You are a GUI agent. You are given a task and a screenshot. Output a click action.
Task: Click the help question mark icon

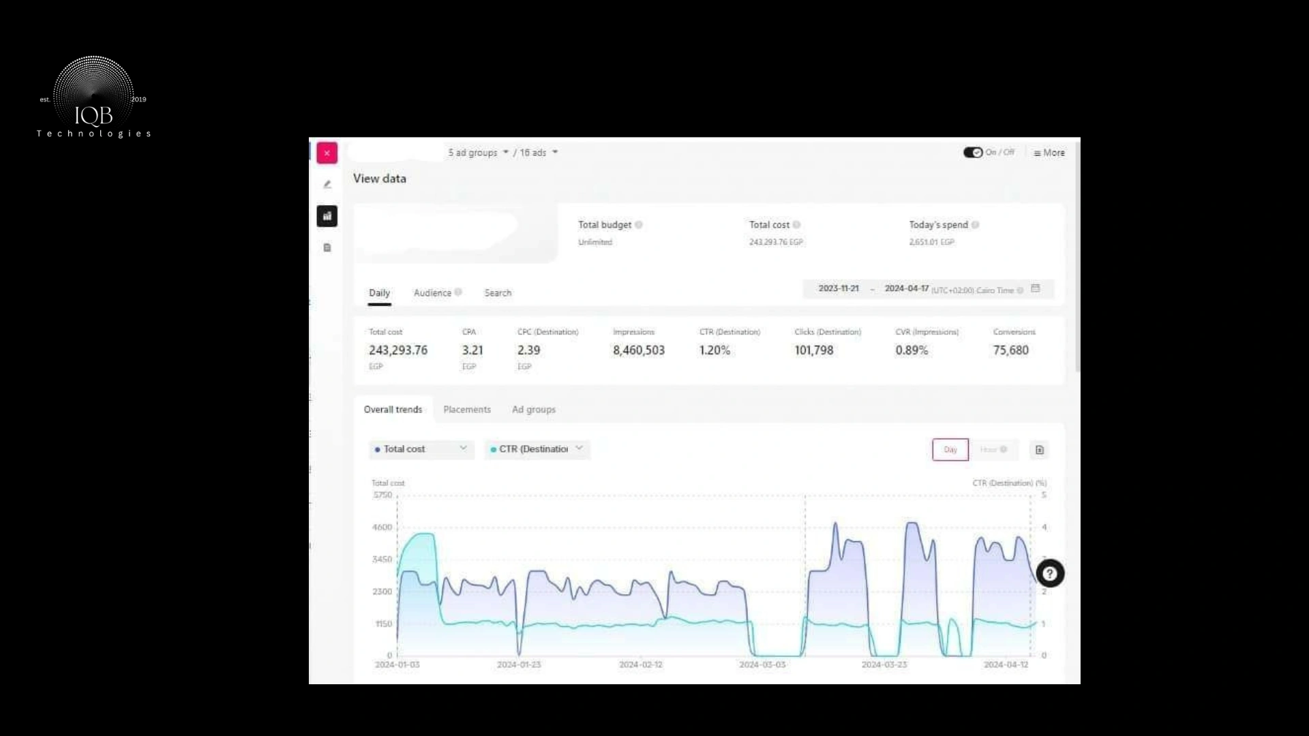pyautogui.click(x=1050, y=573)
